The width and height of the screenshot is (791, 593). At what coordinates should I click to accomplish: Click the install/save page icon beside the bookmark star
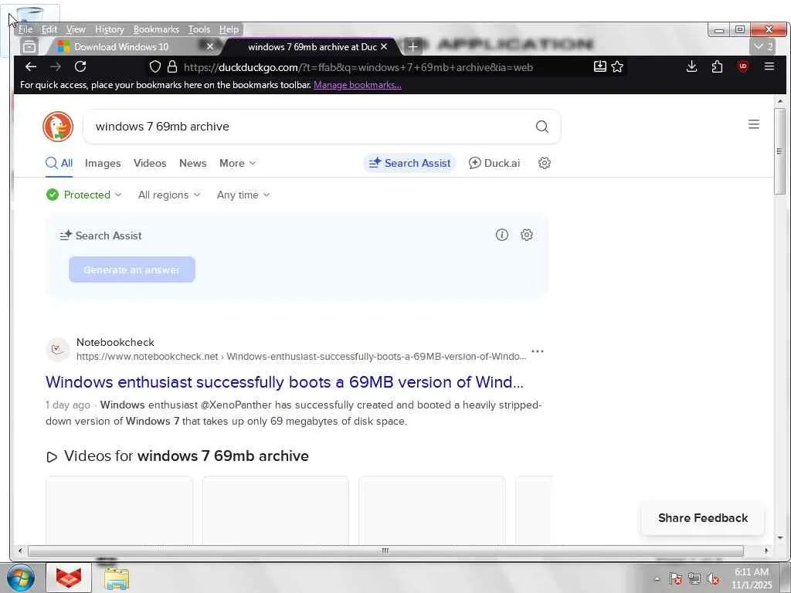point(599,66)
